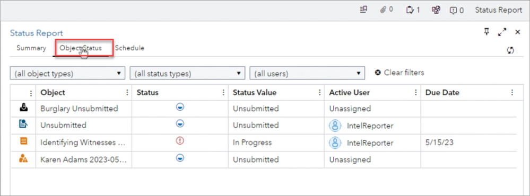Click the person alert icon beside Karen Adams
The width and height of the screenshot is (530, 196).
click(x=23, y=158)
